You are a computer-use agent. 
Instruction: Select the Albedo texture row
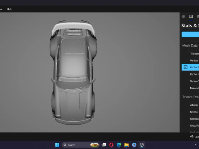190,105
